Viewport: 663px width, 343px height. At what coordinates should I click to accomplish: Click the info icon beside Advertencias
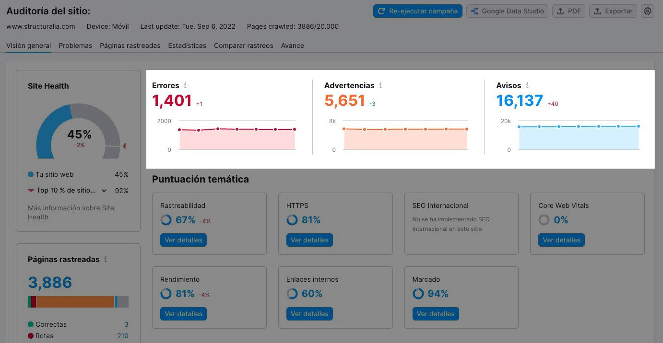point(380,85)
